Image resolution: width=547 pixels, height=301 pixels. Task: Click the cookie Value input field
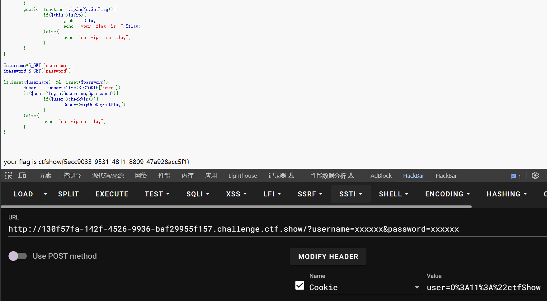(x=483, y=287)
